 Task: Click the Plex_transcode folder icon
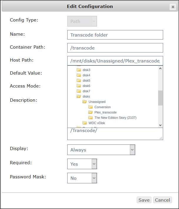tap(91, 112)
